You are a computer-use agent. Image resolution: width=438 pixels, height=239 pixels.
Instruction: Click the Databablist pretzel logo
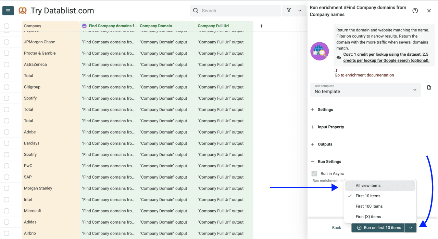click(23, 10)
